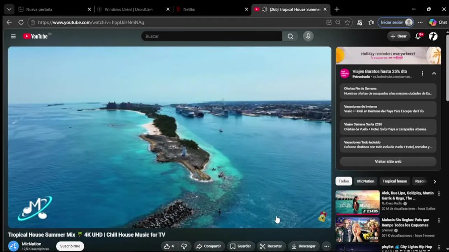Click the Descargar download button
Screen dimensions: 449x252
(304, 246)
